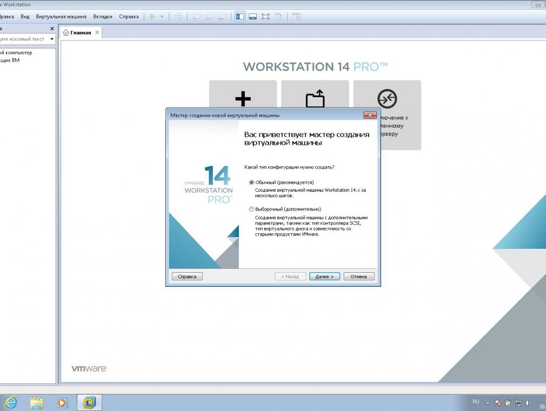Select the Выборочный (дополнительно) radio option
546x411 pixels.
pyautogui.click(x=251, y=209)
